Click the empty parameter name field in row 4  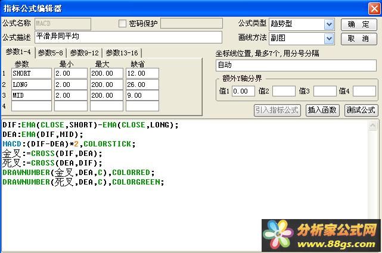coord(32,106)
